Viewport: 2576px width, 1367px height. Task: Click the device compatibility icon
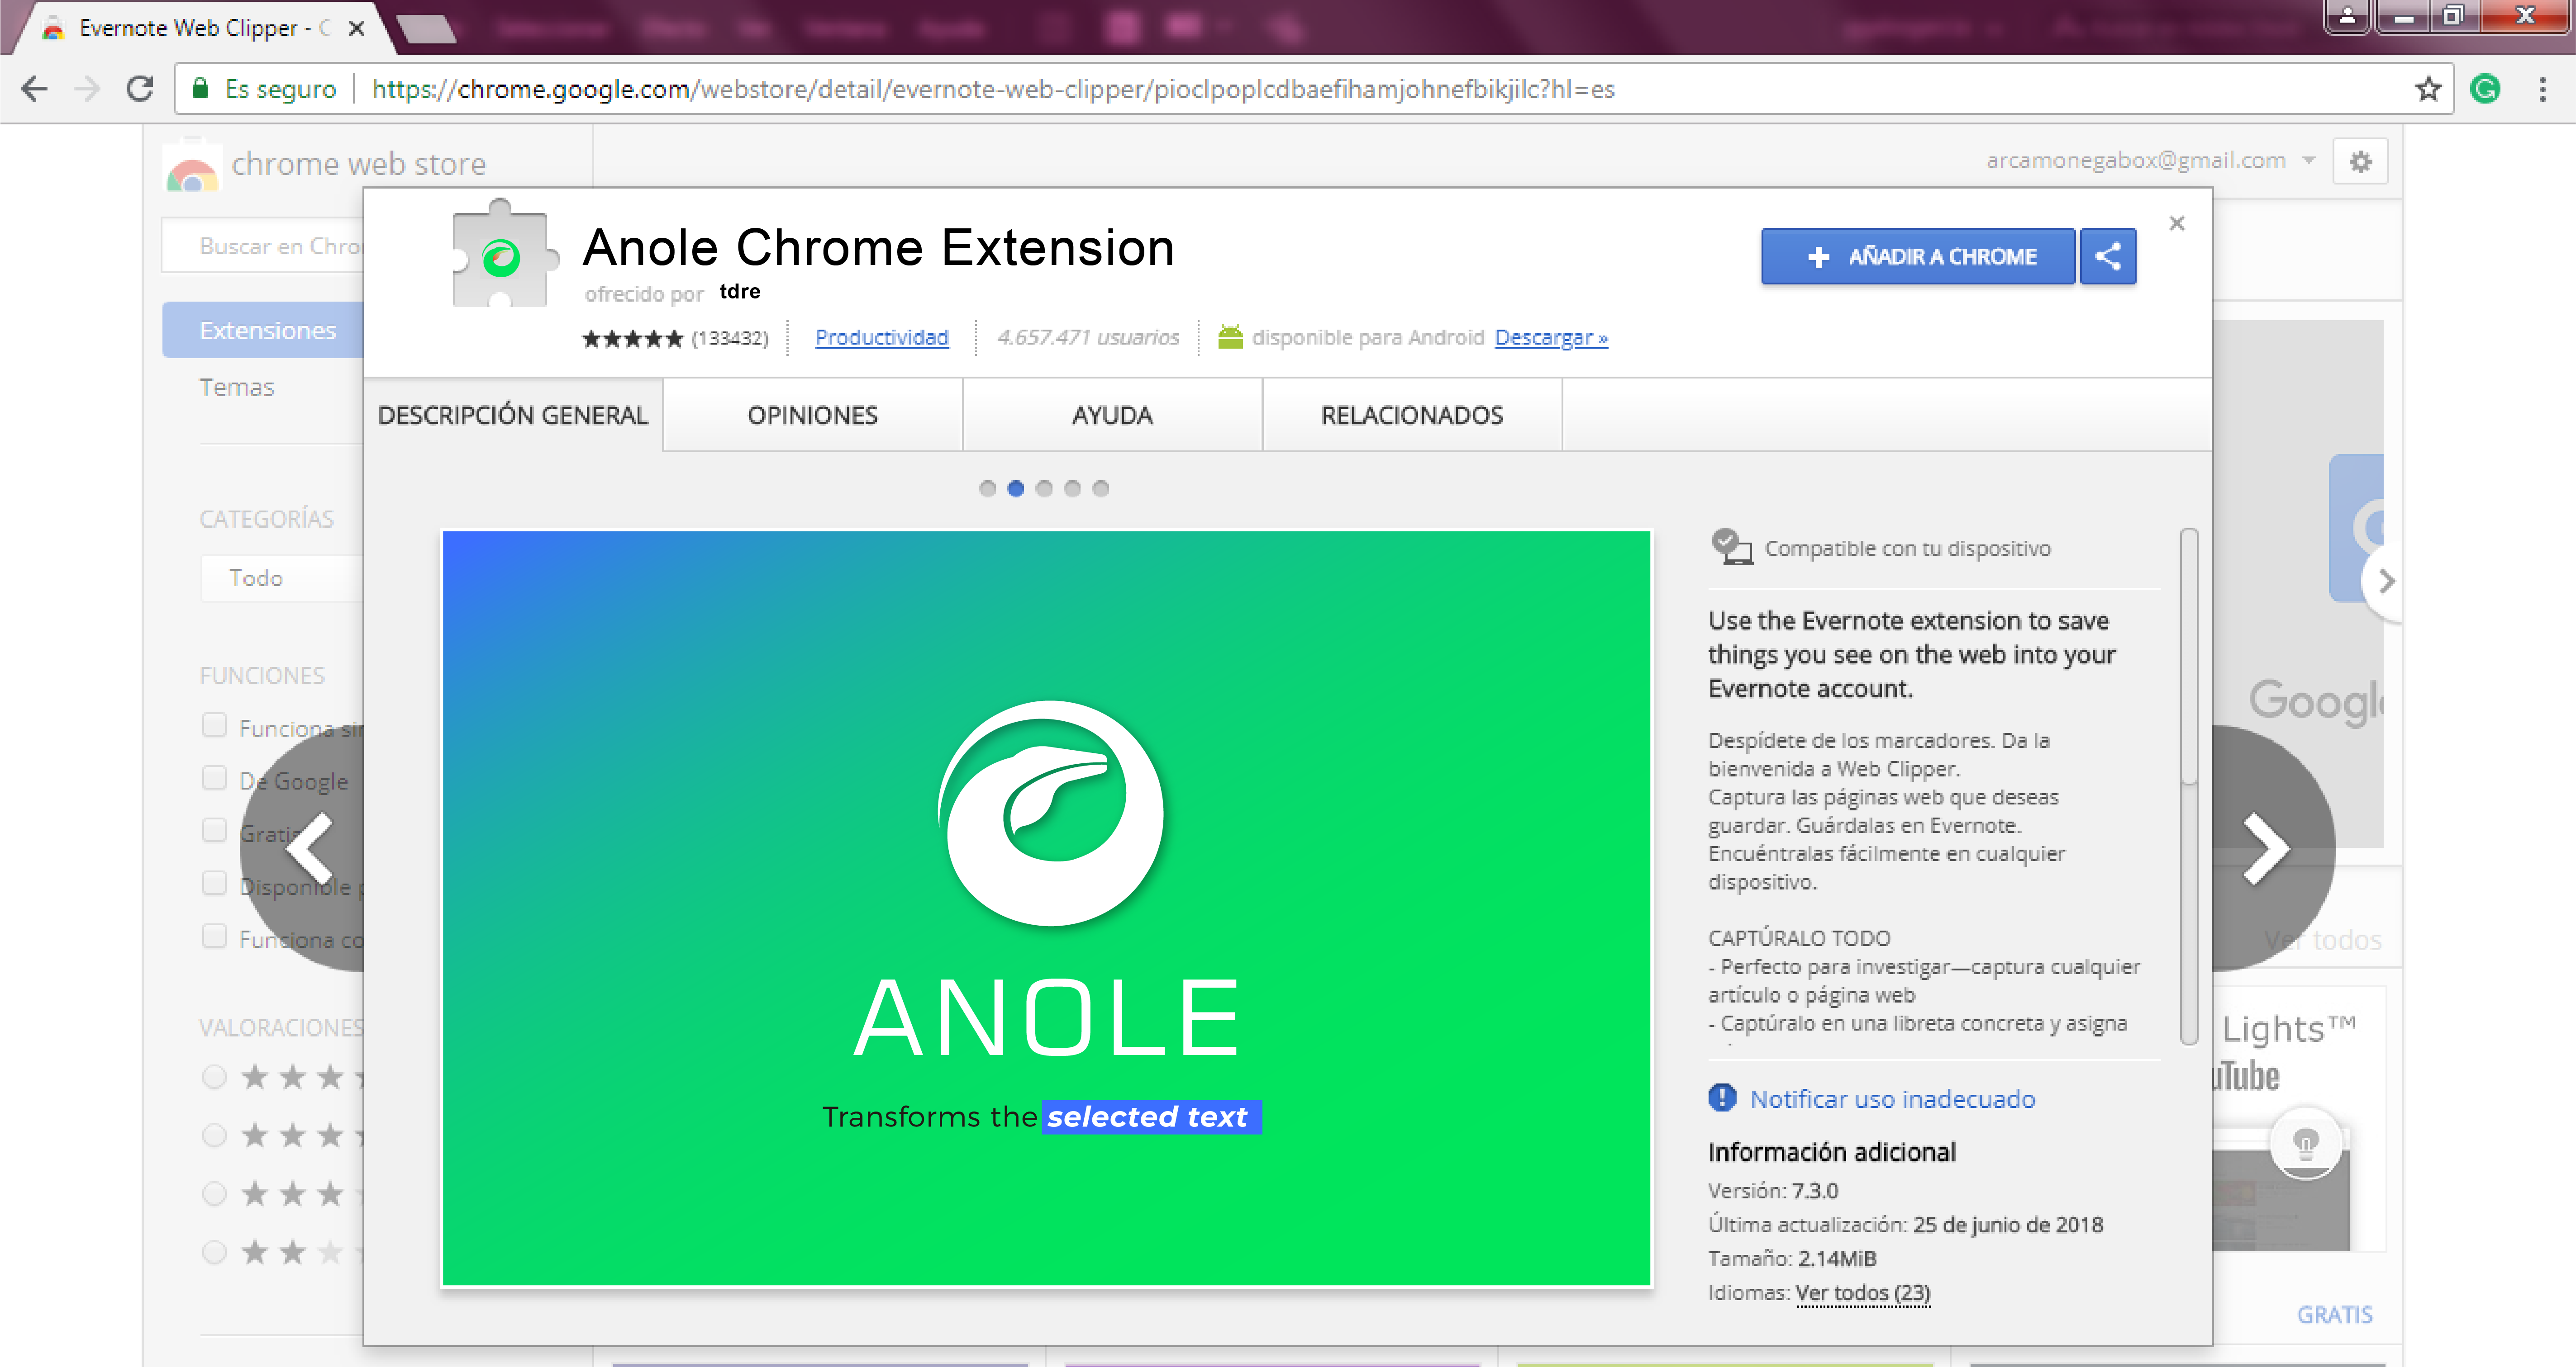pos(1732,548)
